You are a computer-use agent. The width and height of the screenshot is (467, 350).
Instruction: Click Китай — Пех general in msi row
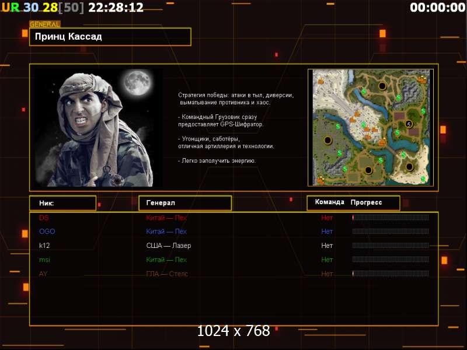166,260
